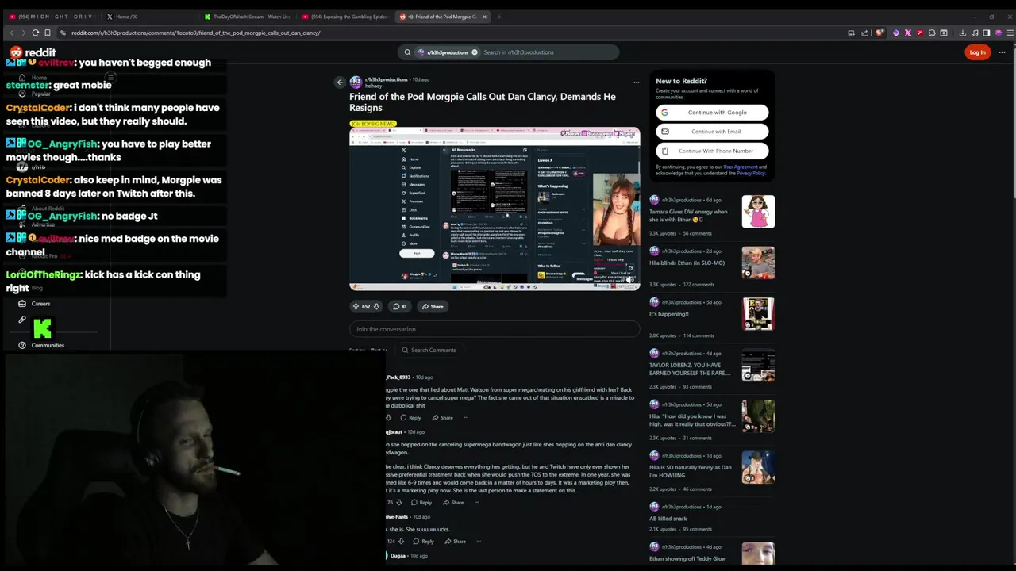
Task: Open the browser hamburger menu
Action: [x=1010, y=33]
